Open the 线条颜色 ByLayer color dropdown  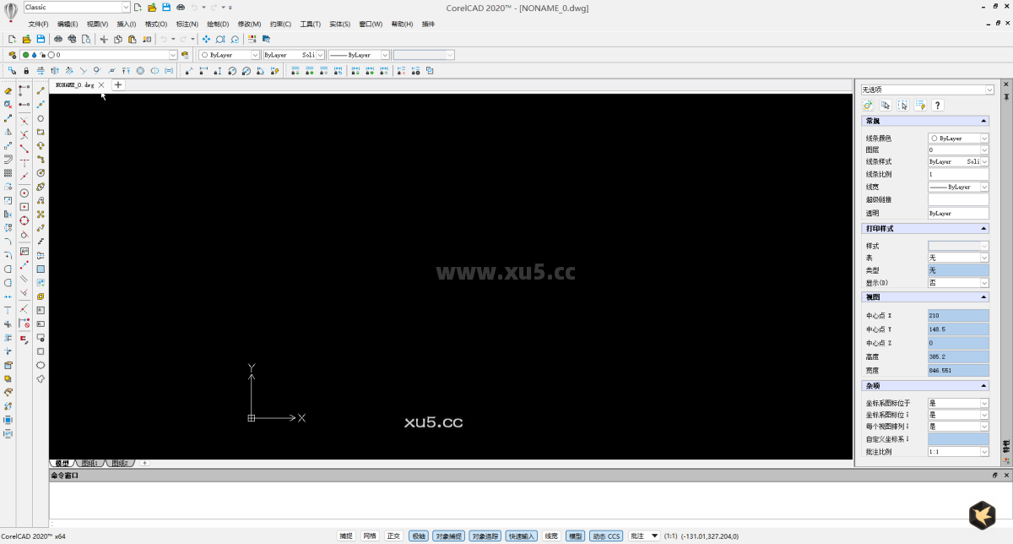click(986, 138)
